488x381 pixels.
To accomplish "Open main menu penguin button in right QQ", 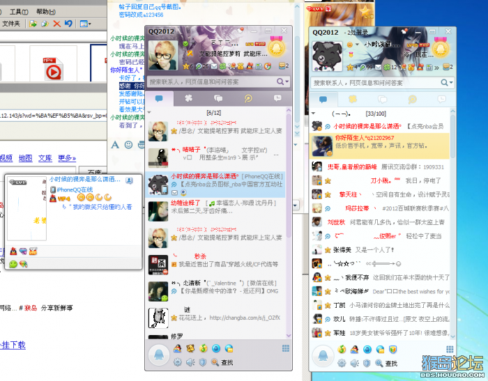I will 323,356.
